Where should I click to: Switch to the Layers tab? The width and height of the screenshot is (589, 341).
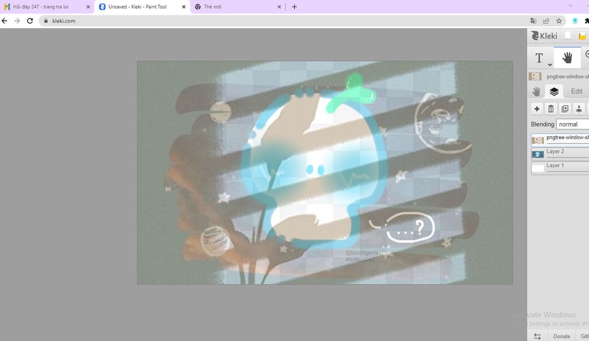554,91
